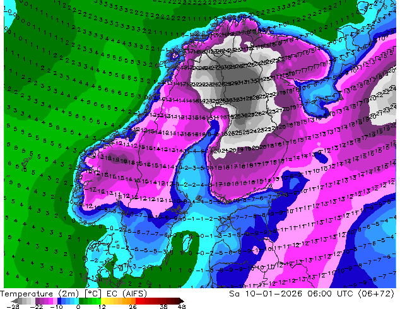Click the '-22' legend value
This screenshot has width=400, height=309.
coord(36,306)
